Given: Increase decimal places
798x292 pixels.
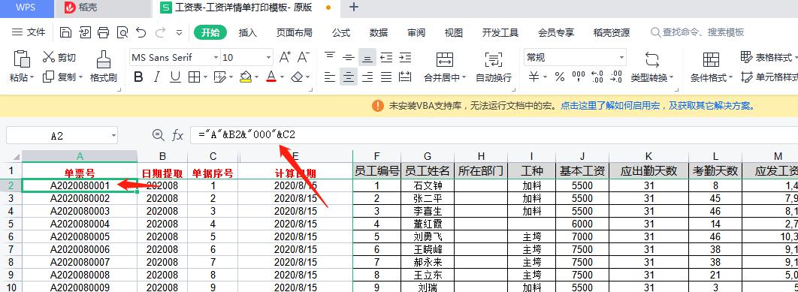Looking at the screenshot, I should pyautogui.click(x=597, y=77).
